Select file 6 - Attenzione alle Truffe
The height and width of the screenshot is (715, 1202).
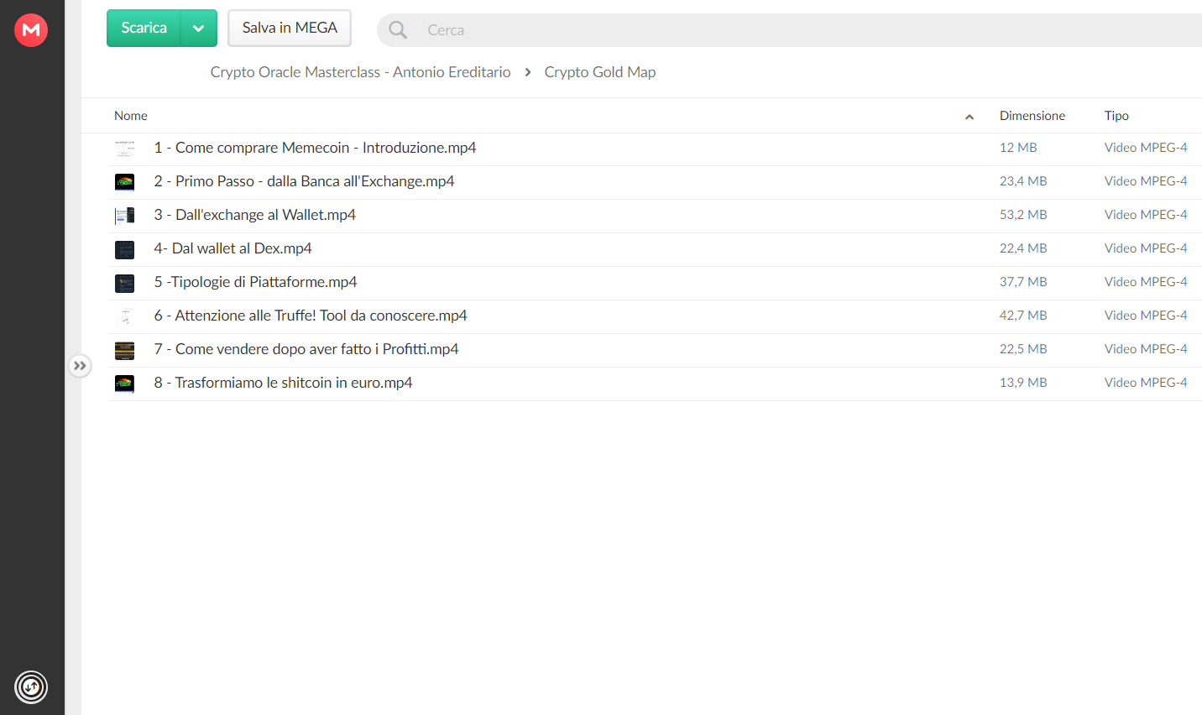coord(655,316)
